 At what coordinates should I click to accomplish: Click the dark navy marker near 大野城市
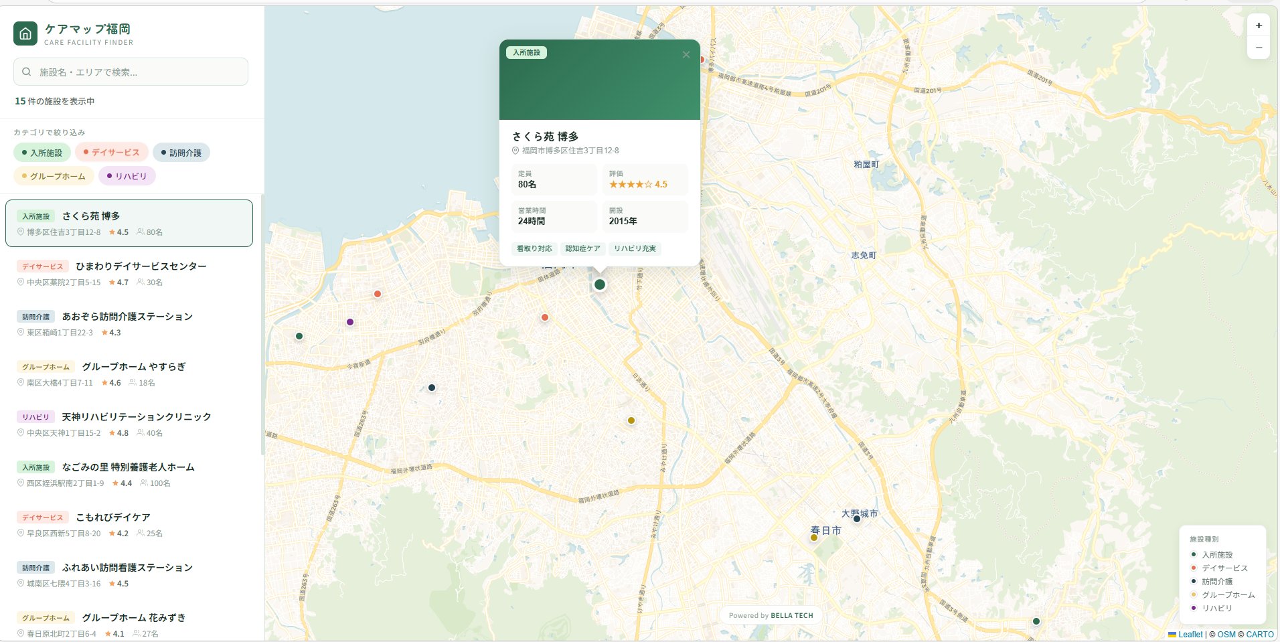(857, 519)
